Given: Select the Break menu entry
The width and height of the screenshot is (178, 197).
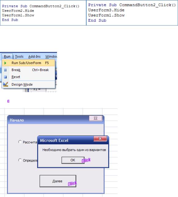Looking at the screenshot, I should point(28,70).
